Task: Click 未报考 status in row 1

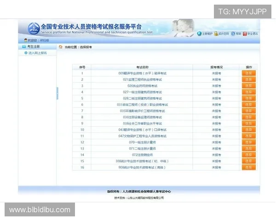Action: (x=216, y=73)
